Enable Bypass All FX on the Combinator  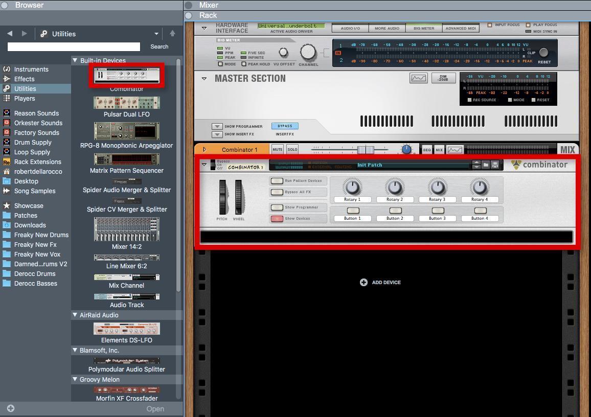(277, 192)
